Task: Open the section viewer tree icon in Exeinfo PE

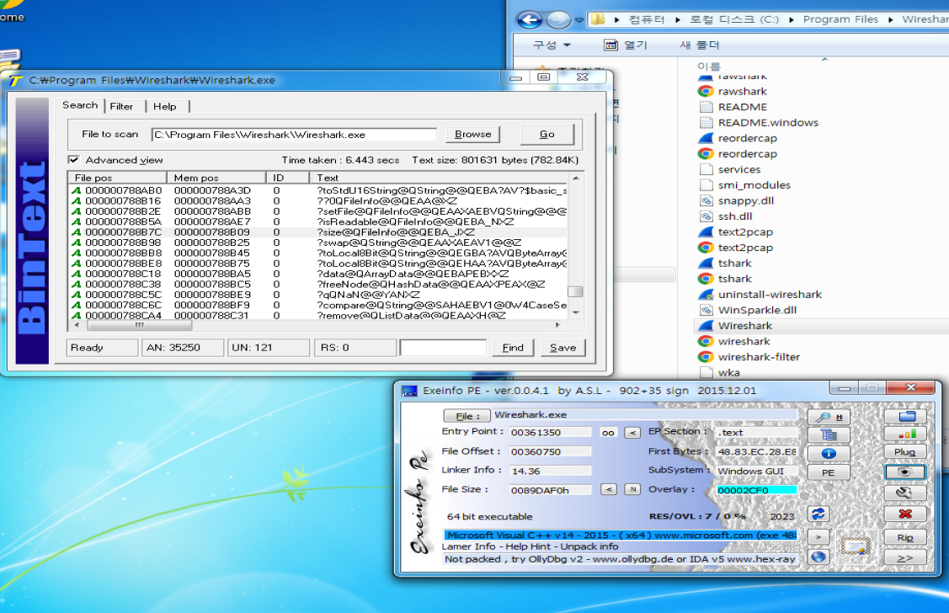Action: tap(828, 434)
